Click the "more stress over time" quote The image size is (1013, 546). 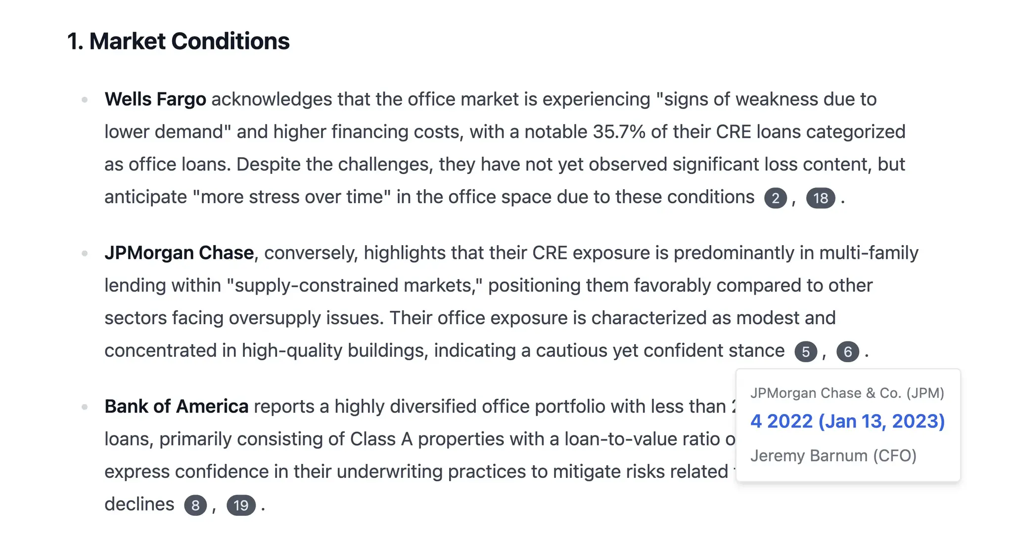[x=291, y=197]
